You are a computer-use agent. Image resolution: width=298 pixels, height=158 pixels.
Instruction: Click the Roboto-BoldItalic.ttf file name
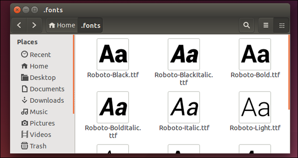click(x=113, y=132)
